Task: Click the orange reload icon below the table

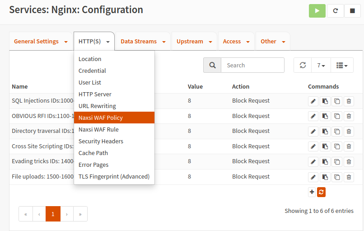Action: click(x=321, y=192)
